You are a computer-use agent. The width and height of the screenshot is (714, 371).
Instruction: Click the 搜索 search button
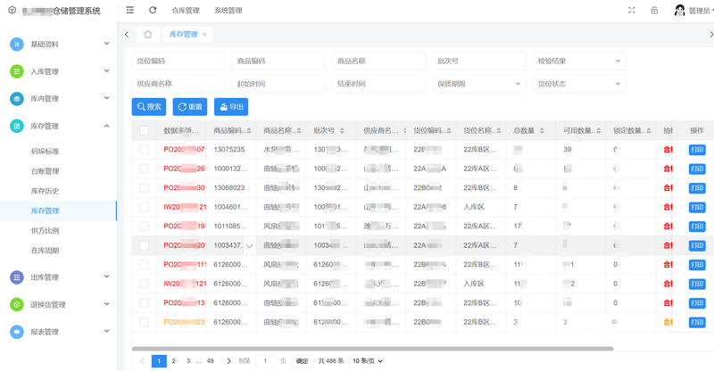[x=148, y=107]
